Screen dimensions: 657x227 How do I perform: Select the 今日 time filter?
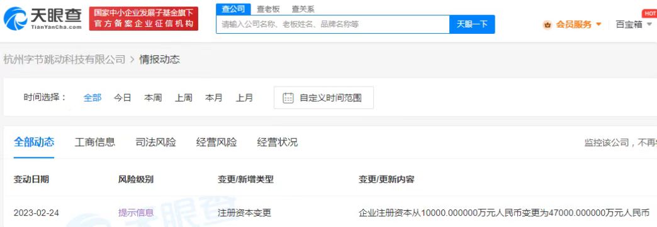122,98
